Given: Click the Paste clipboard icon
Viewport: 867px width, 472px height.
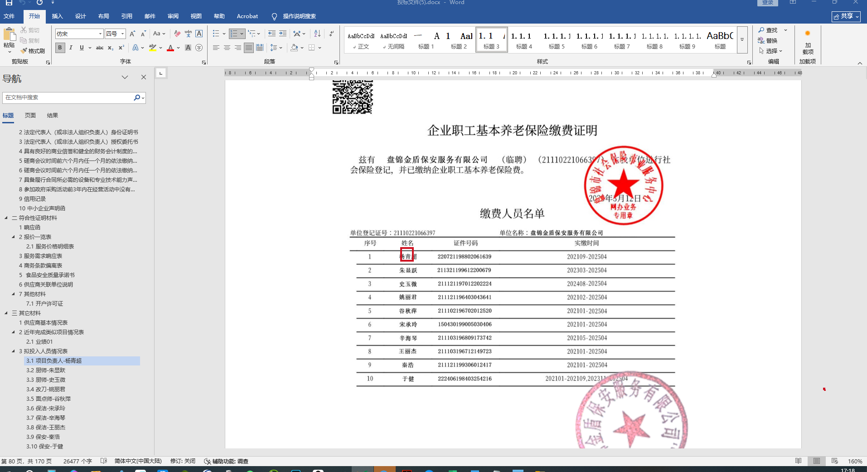Looking at the screenshot, I should point(9,35).
